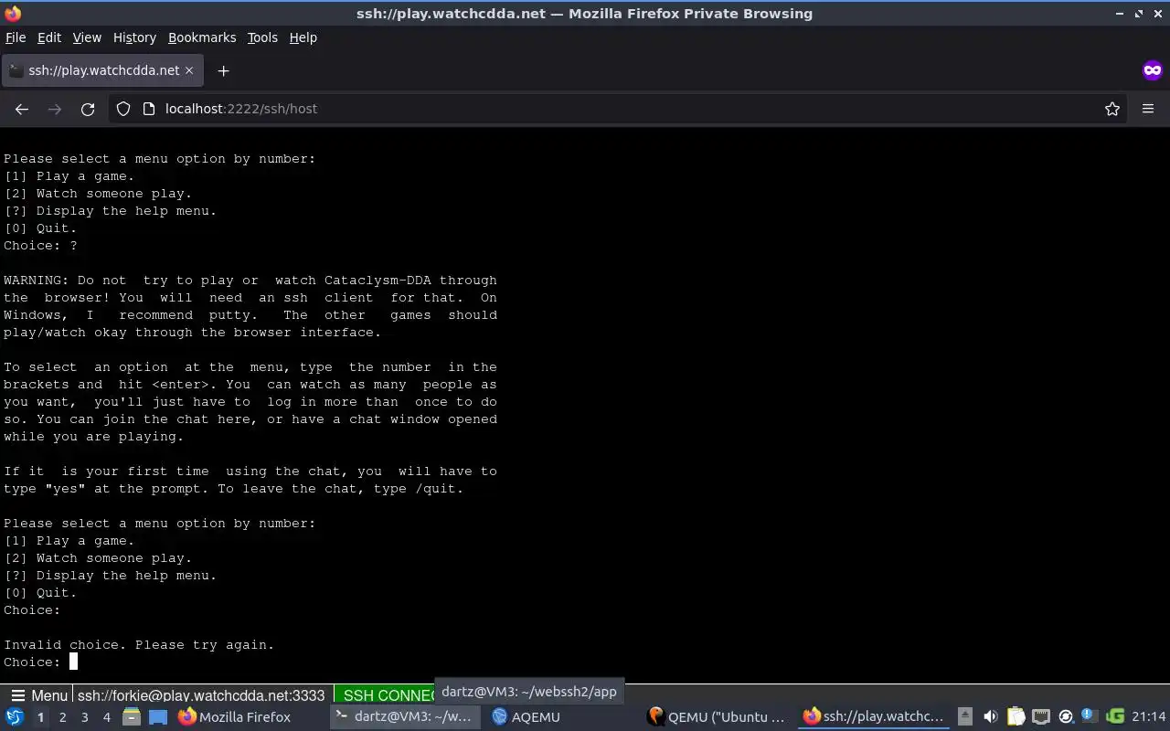Click the terminal Choice prompt cursor
1170x731 pixels.
[x=74, y=662]
